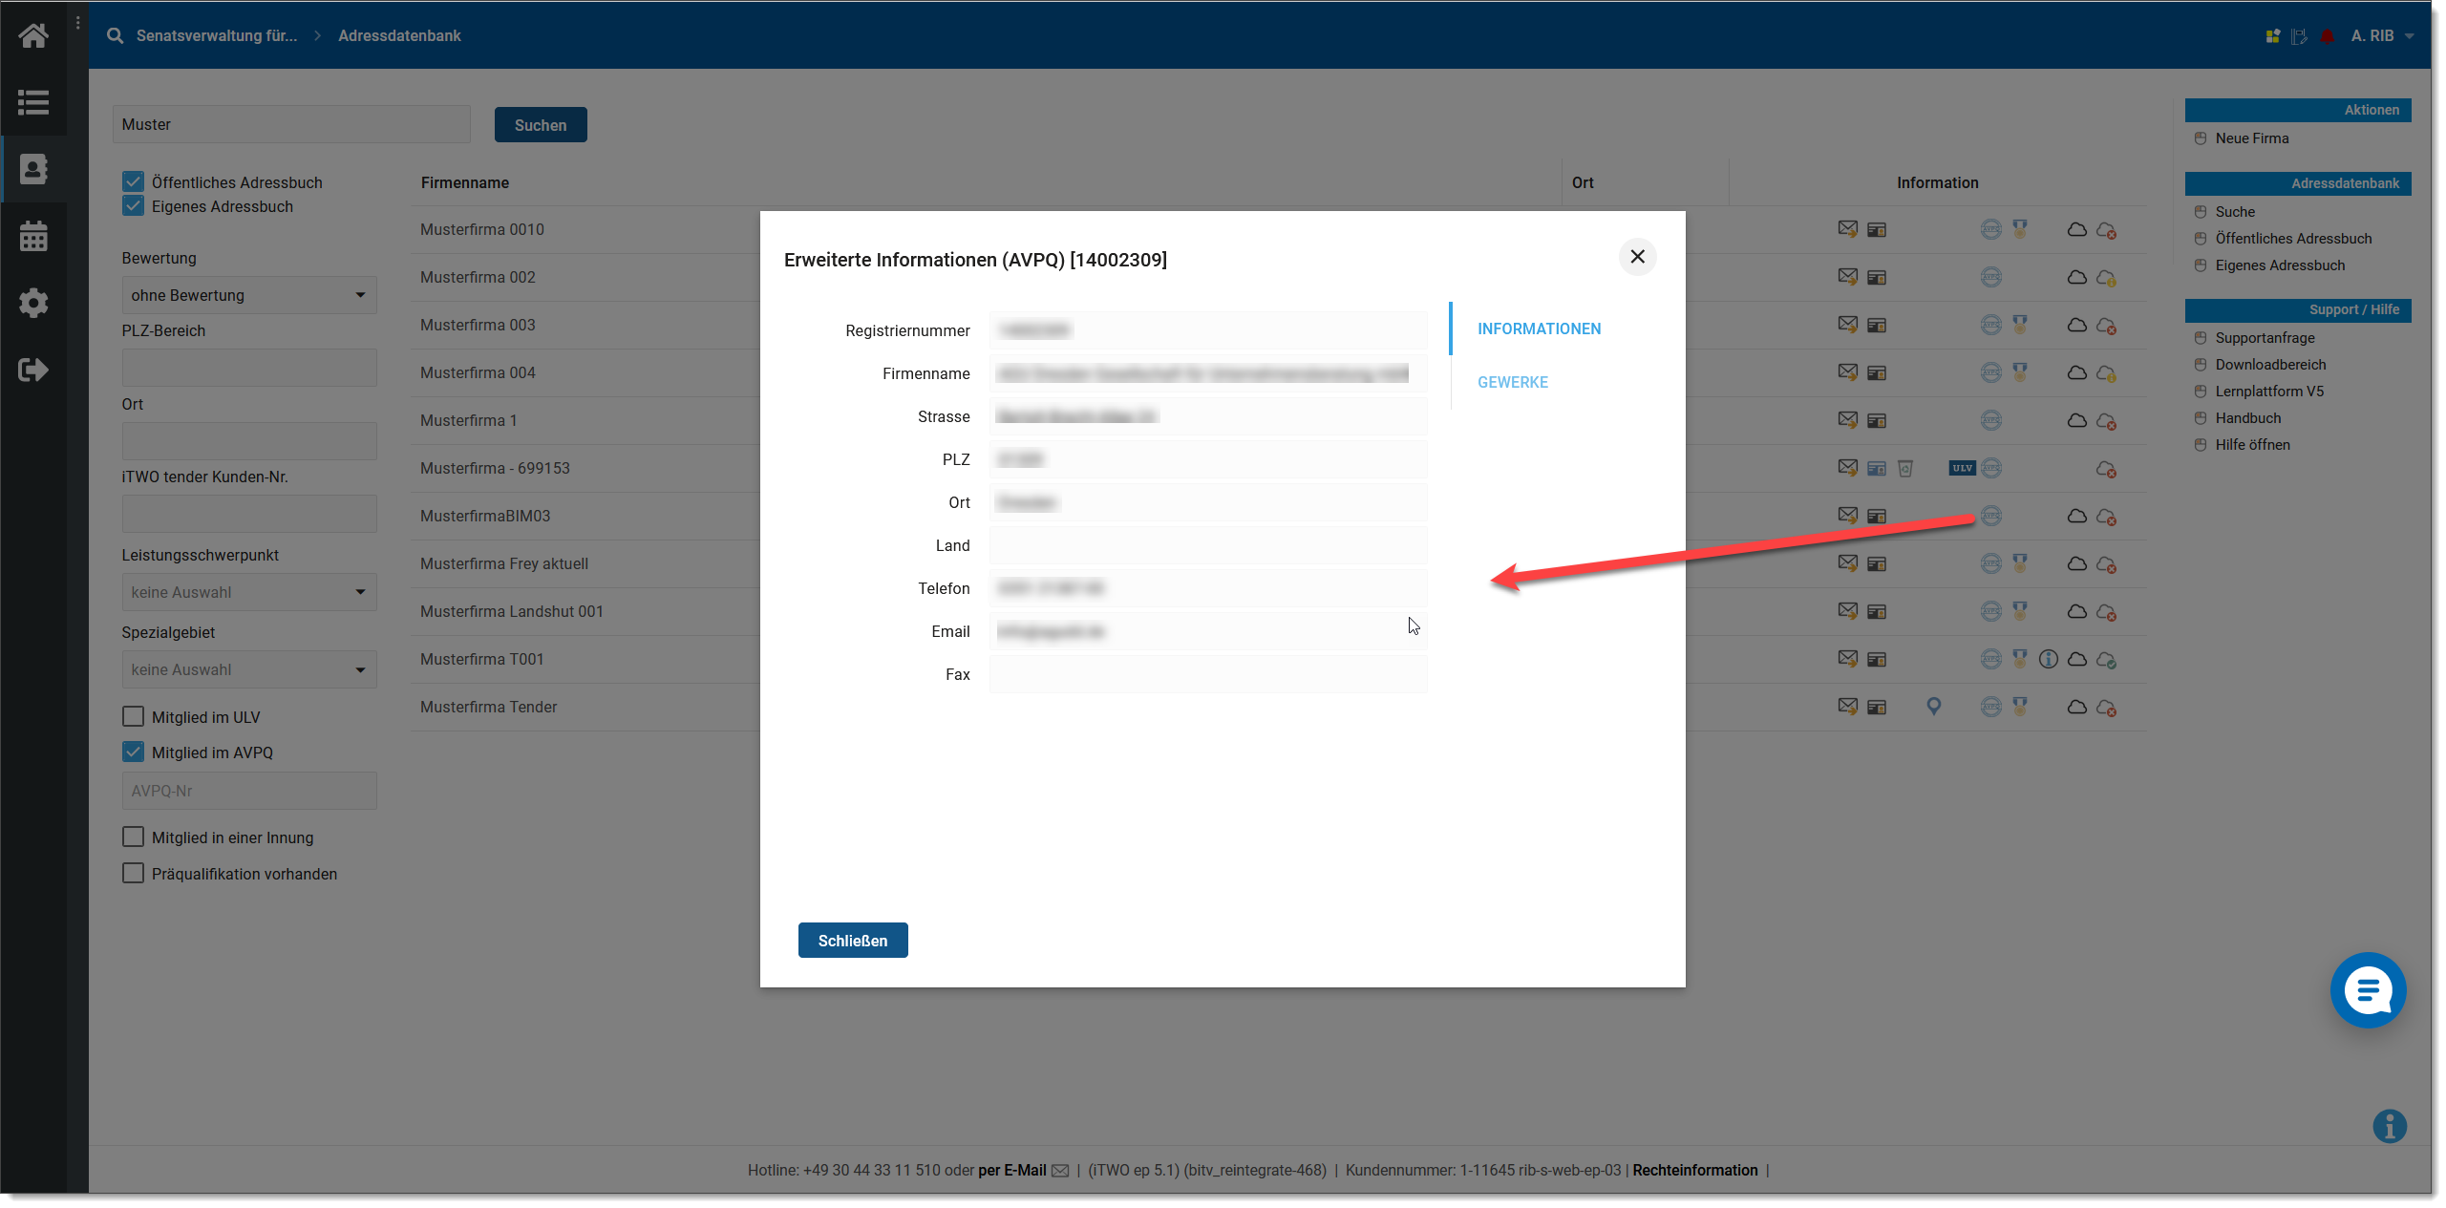Open Handbuch in support panel

click(2247, 418)
